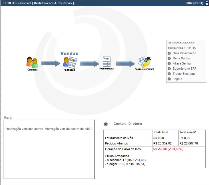
Task: Click the Geração de Caixa do Mês label
Action: point(123,149)
